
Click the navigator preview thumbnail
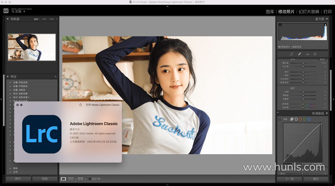[32, 47]
